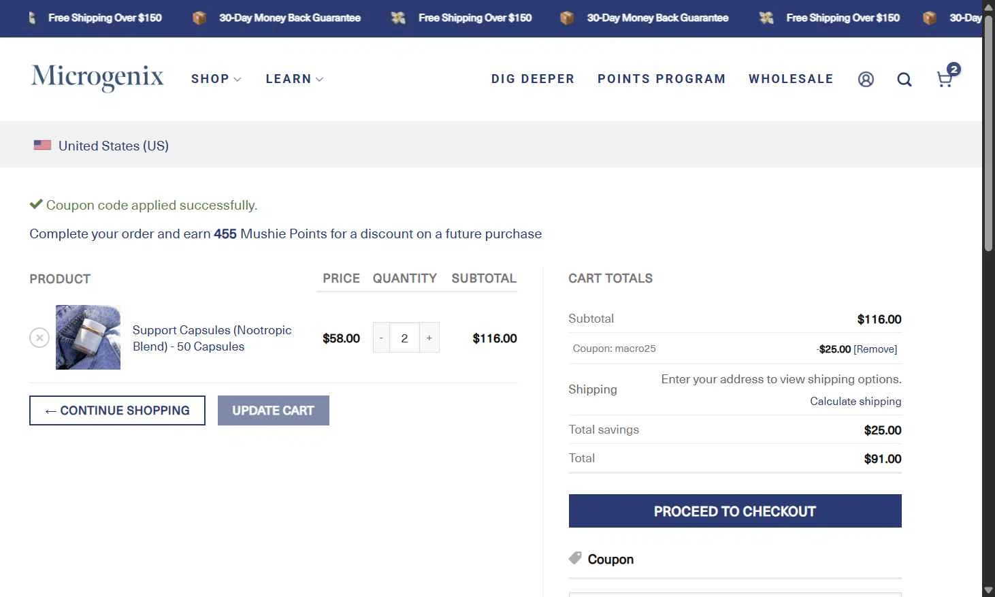The image size is (995, 597).
Task: Click the Microgenix logo
Action: pyautogui.click(x=97, y=77)
